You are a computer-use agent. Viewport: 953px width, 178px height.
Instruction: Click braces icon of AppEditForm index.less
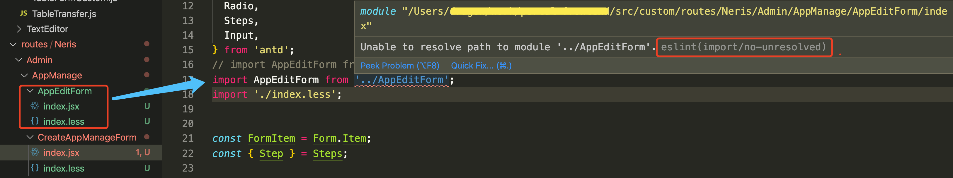click(x=35, y=121)
